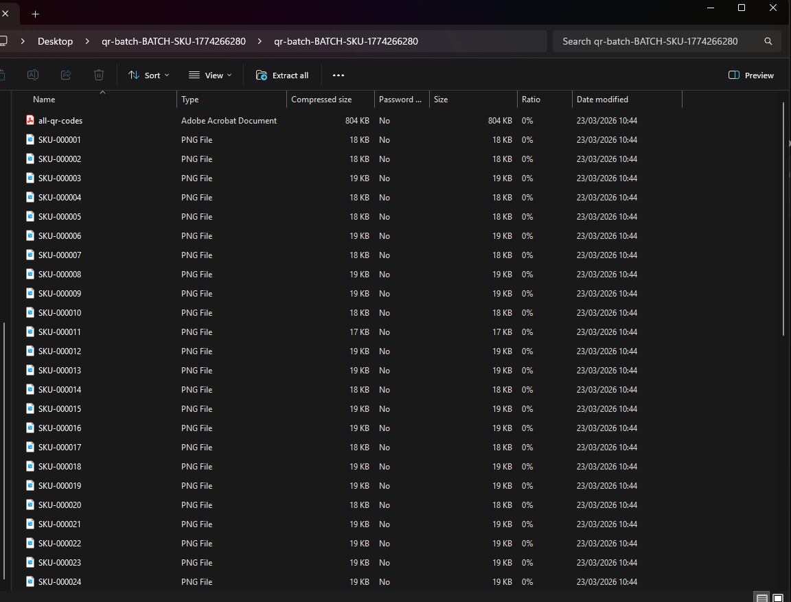Select file SKU-000023
Image resolution: width=791 pixels, height=602 pixels.
click(60, 563)
